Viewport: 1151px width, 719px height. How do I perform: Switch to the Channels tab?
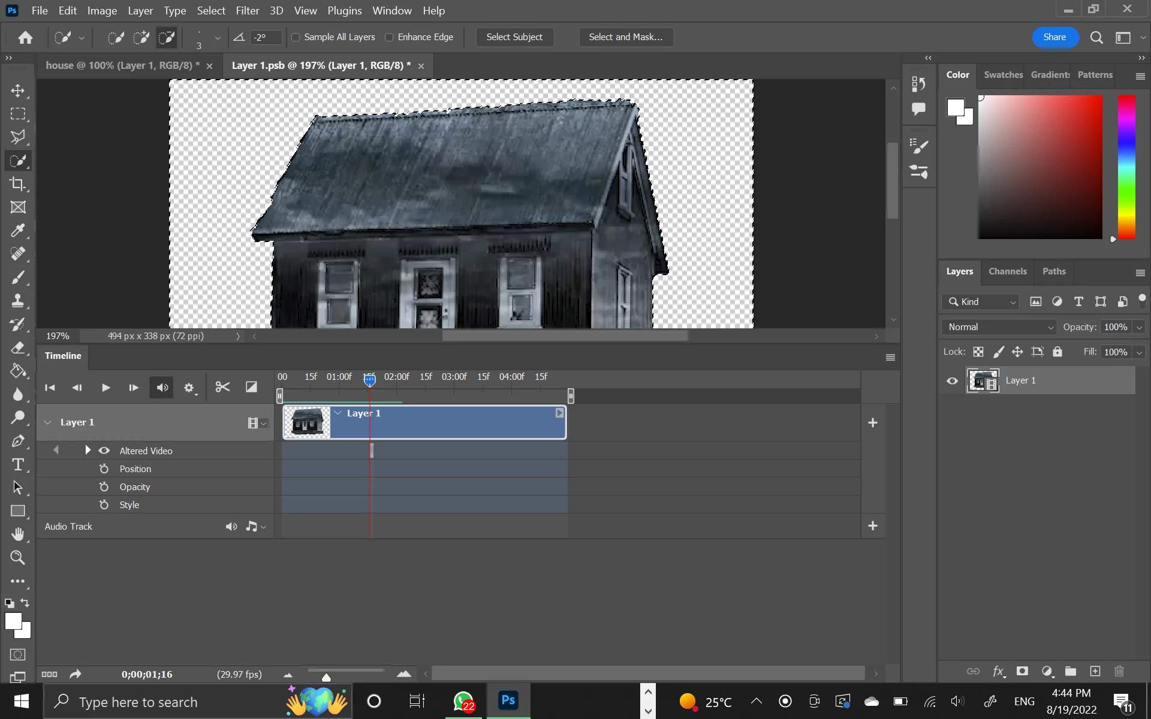(x=1007, y=271)
